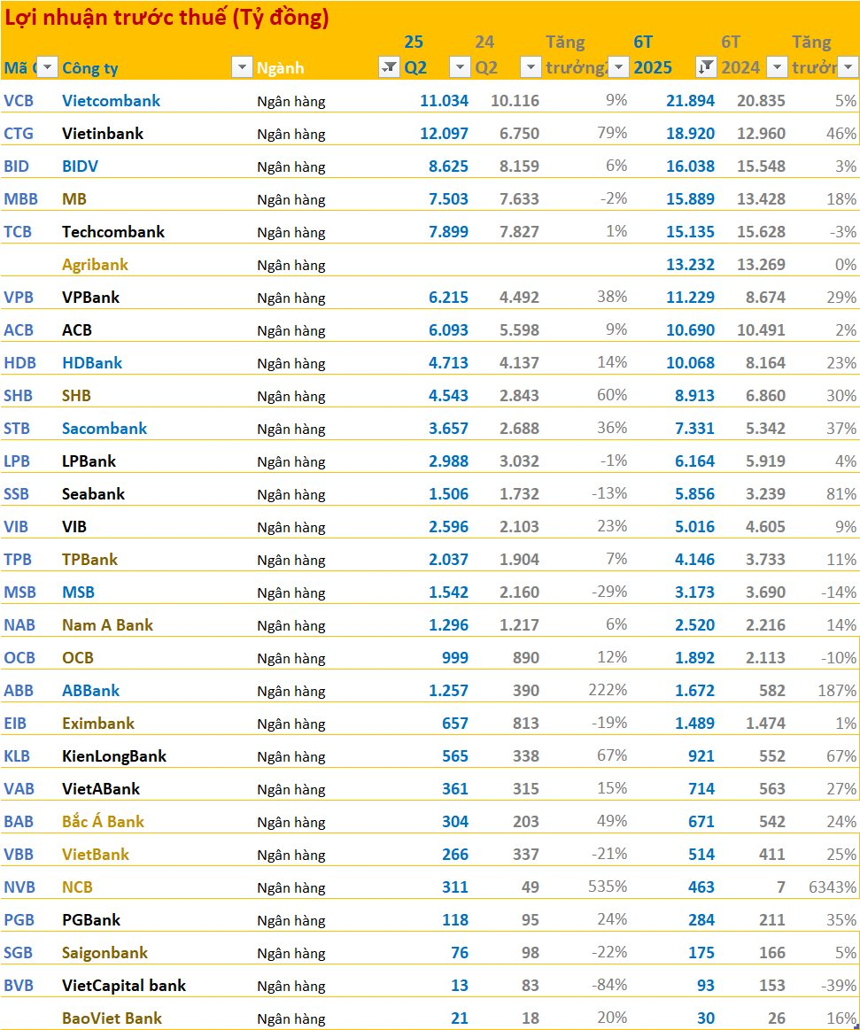The image size is (860, 1030).
Task: Open filter dropdown of the rightmost Tăng trưởng column
Action: [x=848, y=67]
